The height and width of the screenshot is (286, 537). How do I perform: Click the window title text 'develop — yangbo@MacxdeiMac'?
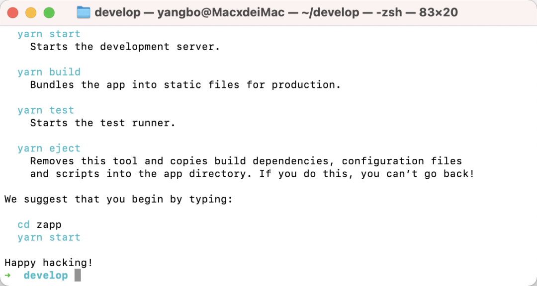coord(189,12)
